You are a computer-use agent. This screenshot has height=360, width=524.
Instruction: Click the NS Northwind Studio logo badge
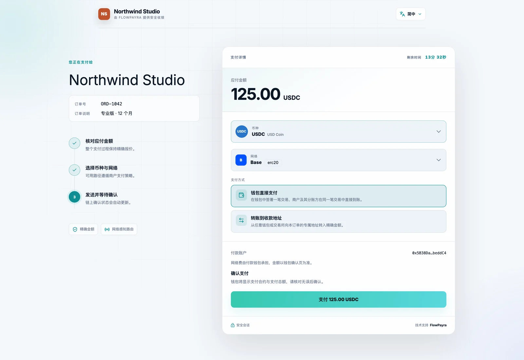104,14
